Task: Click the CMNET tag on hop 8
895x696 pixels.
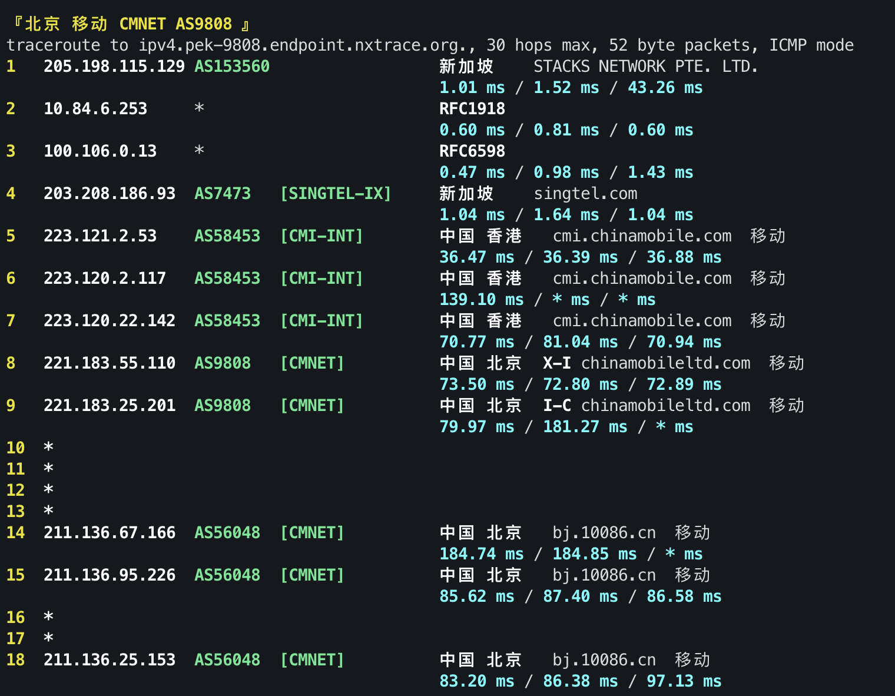Action: tap(311, 363)
